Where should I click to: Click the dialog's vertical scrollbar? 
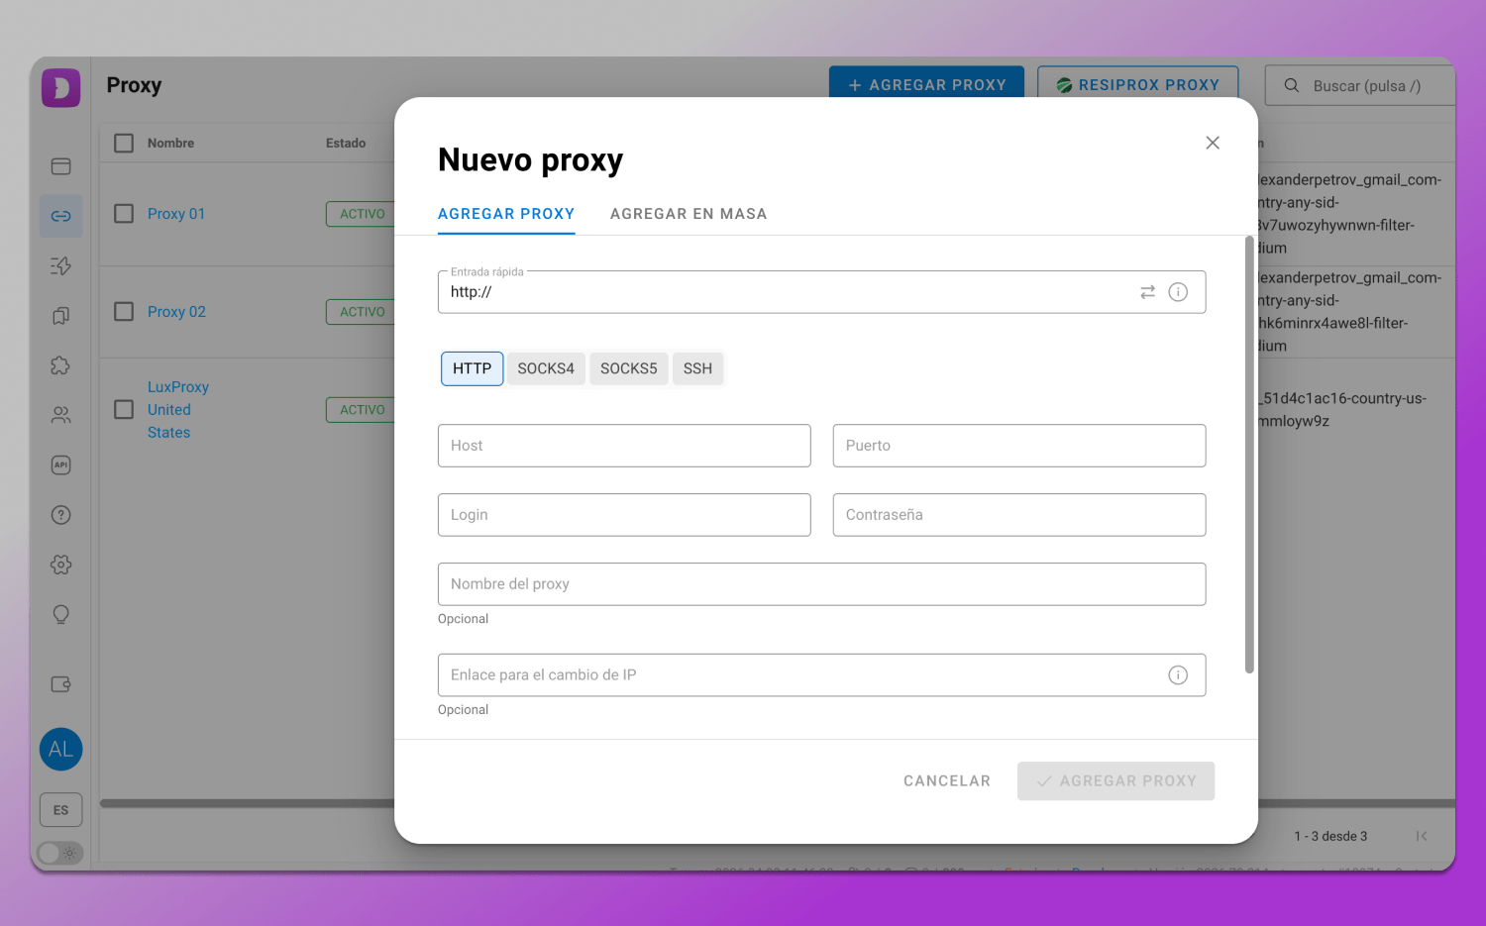[1249, 456]
